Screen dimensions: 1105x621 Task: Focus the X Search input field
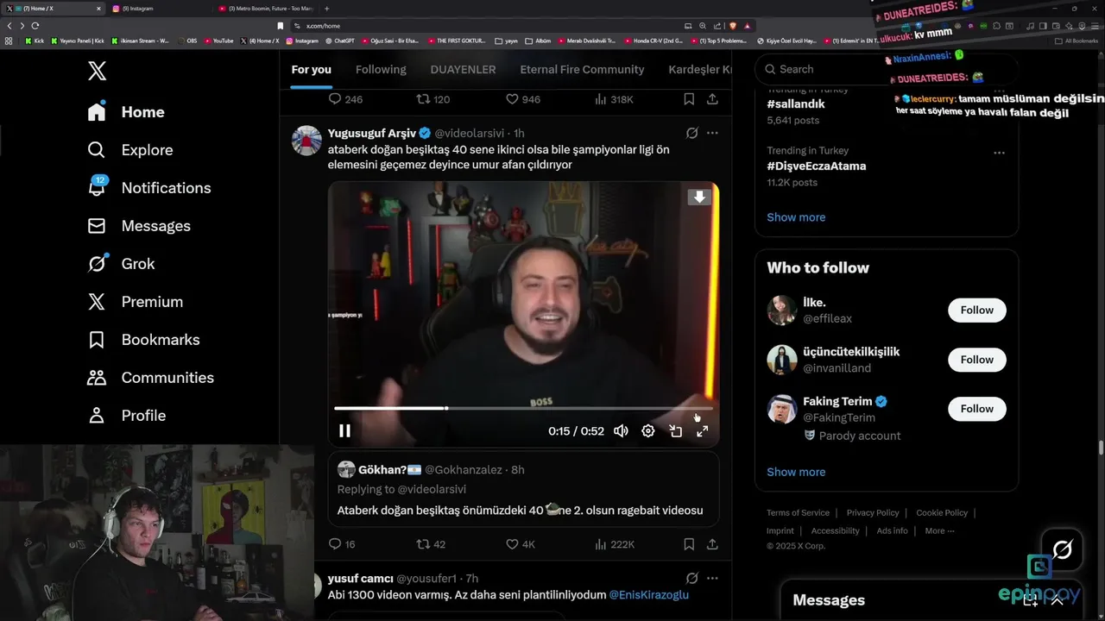coord(887,69)
